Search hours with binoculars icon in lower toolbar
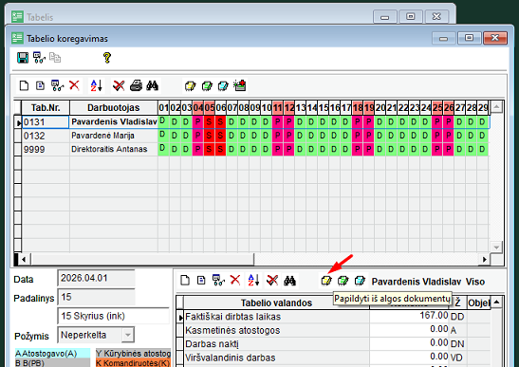This screenshot has height=367, width=519. click(x=289, y=281)
